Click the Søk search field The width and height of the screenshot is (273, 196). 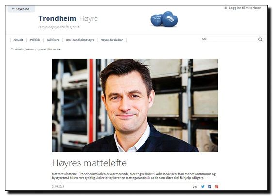229,39
